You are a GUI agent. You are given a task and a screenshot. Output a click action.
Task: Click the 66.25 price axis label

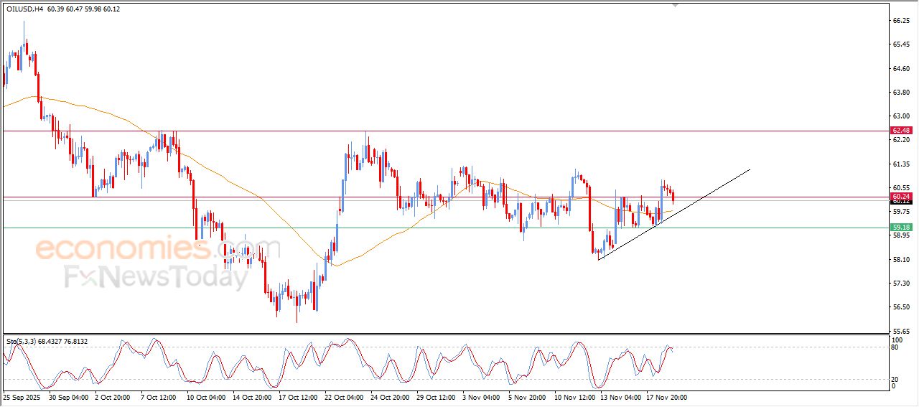[900, 22]
